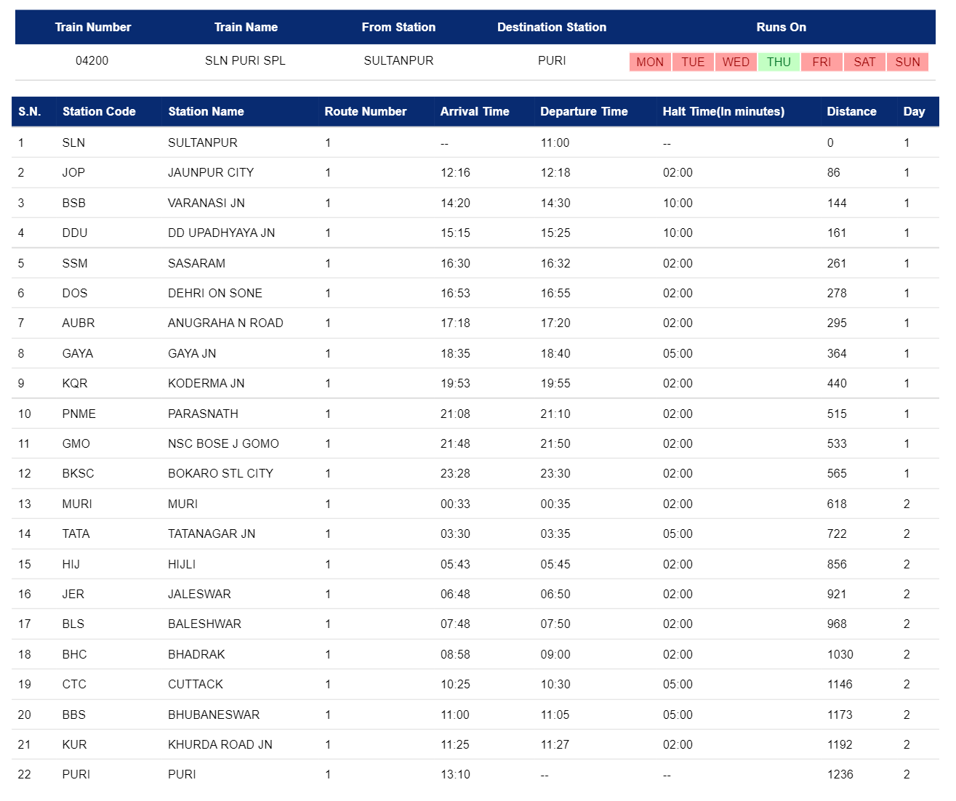The height and width of the screenshot is (801, 956).
Task: Click departure time 00:35 for Muri
Action: point(555,504)
